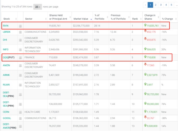Open the grid icon in NUAN row
This screenshot has width=178, height=131.
[x=20, y=85]
